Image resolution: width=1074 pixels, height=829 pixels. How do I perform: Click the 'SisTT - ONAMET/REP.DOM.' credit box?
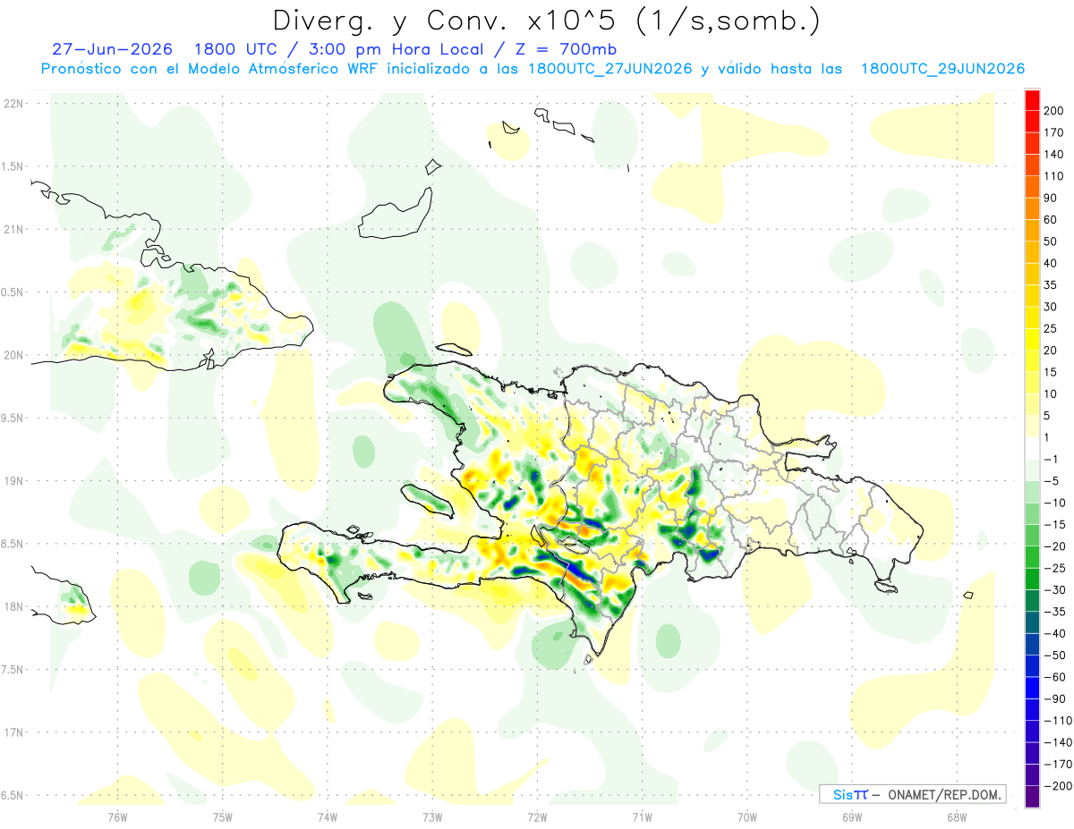(913, 794)
